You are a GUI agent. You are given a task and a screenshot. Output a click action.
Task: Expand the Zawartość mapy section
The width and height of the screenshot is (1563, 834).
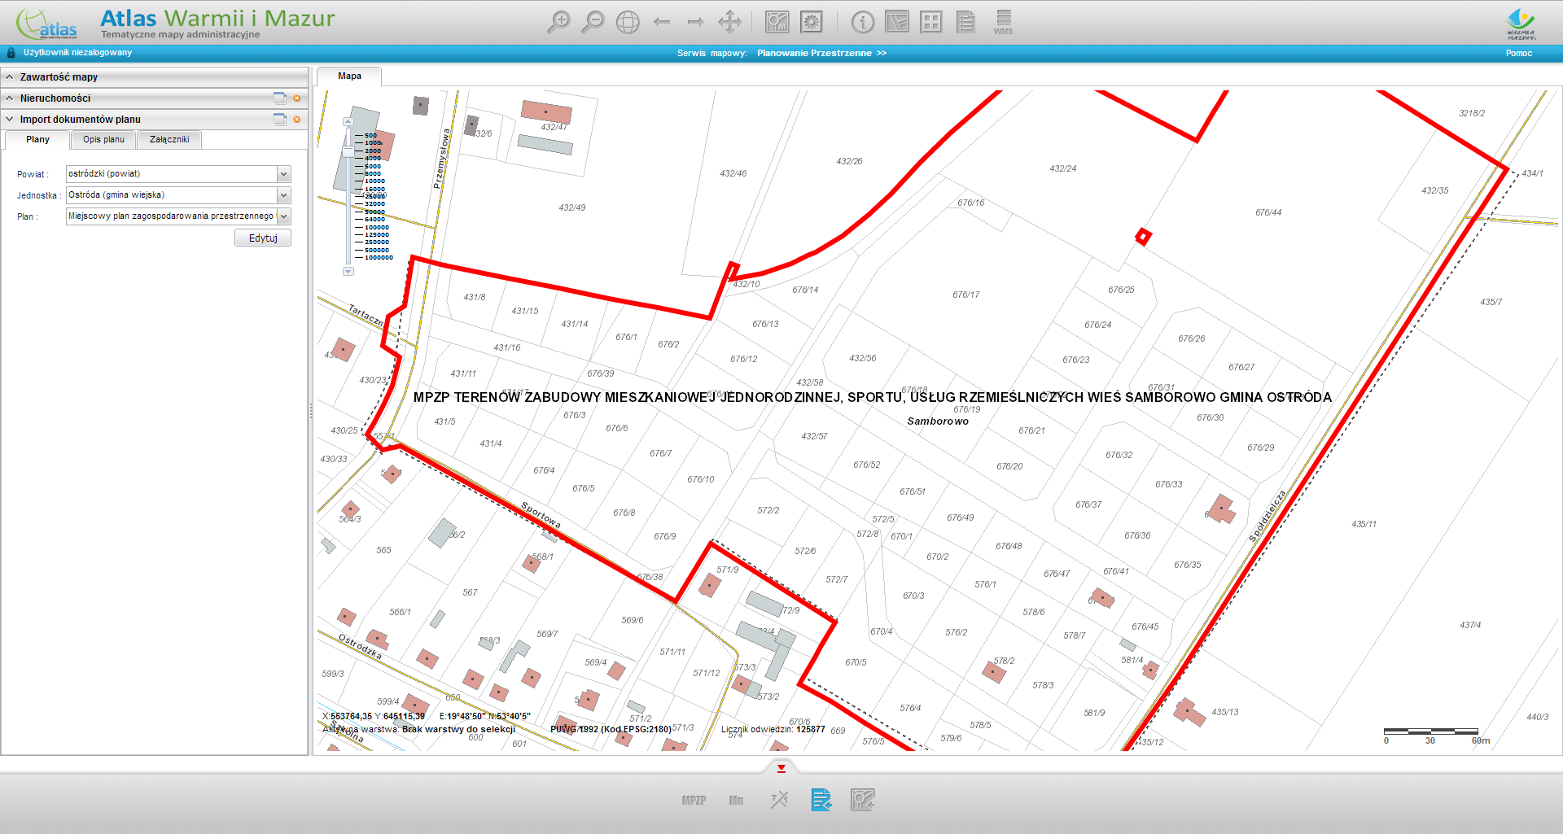10,77
